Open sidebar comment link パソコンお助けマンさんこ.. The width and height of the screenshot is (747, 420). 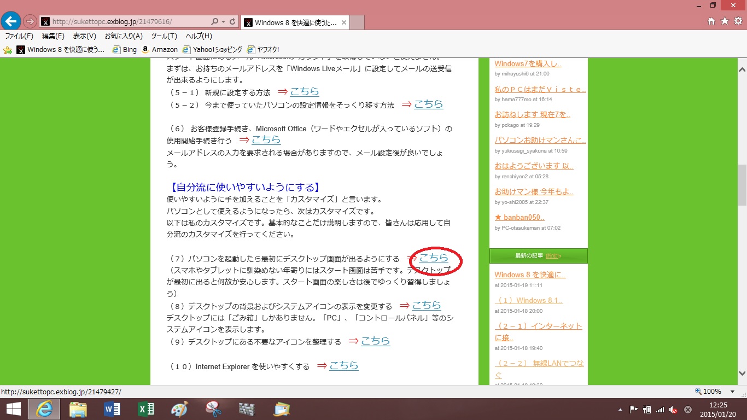coord(540,140)
